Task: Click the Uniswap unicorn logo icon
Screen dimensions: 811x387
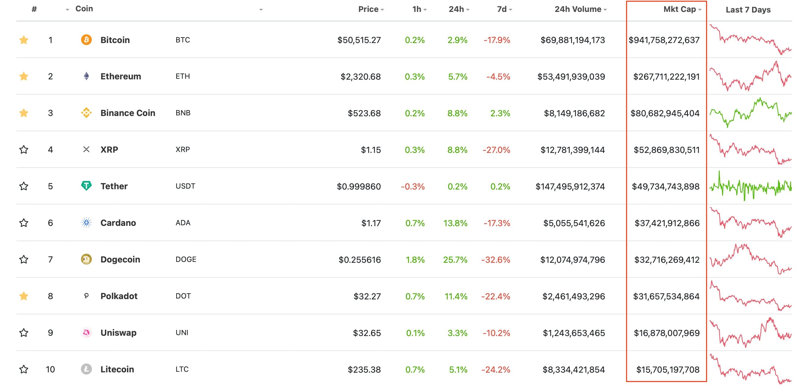Action: point(86,333)
